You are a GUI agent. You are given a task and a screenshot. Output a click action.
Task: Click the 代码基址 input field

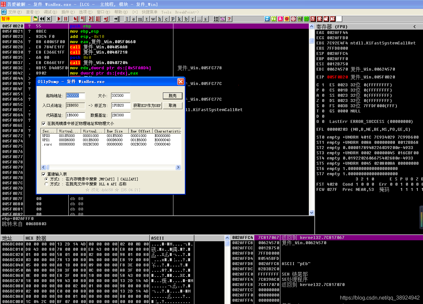tap(76, 115)
